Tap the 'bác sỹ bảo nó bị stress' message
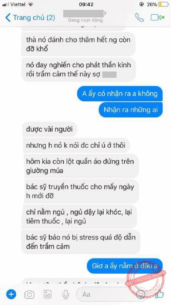Image resolution: width=171 pixels, height=305 pixels. point(81,242)
